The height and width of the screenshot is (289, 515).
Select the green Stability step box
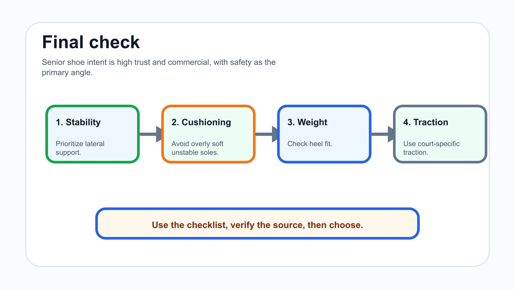pos(92,134)
